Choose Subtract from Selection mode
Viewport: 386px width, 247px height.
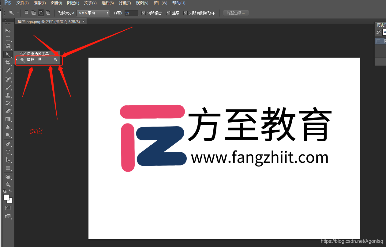pos(41,13)
